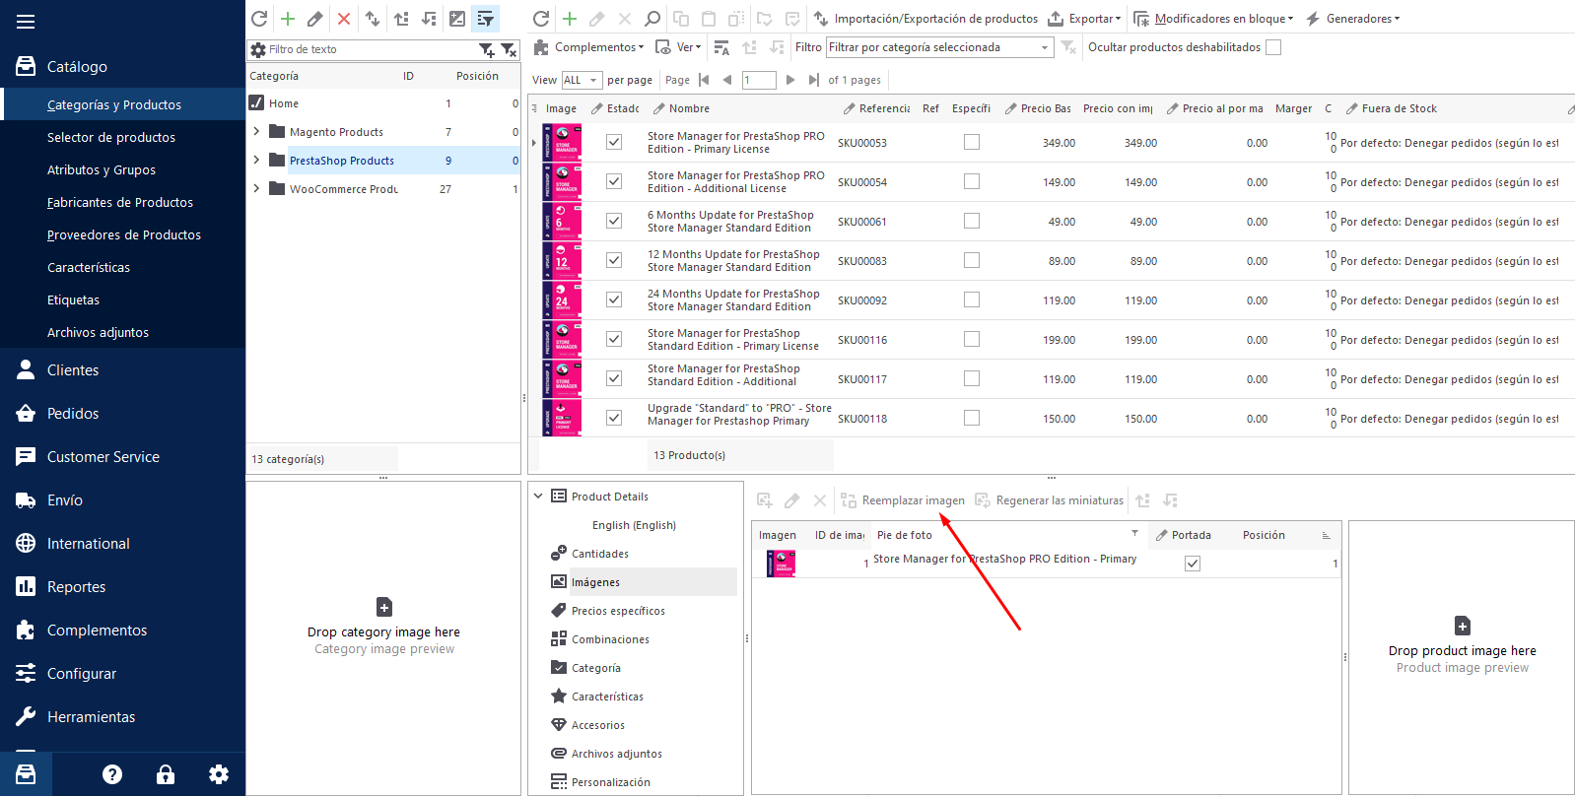Open the hamburger menu in the sidebar
Screen dimensions: 1575x797
pos(26,22)
